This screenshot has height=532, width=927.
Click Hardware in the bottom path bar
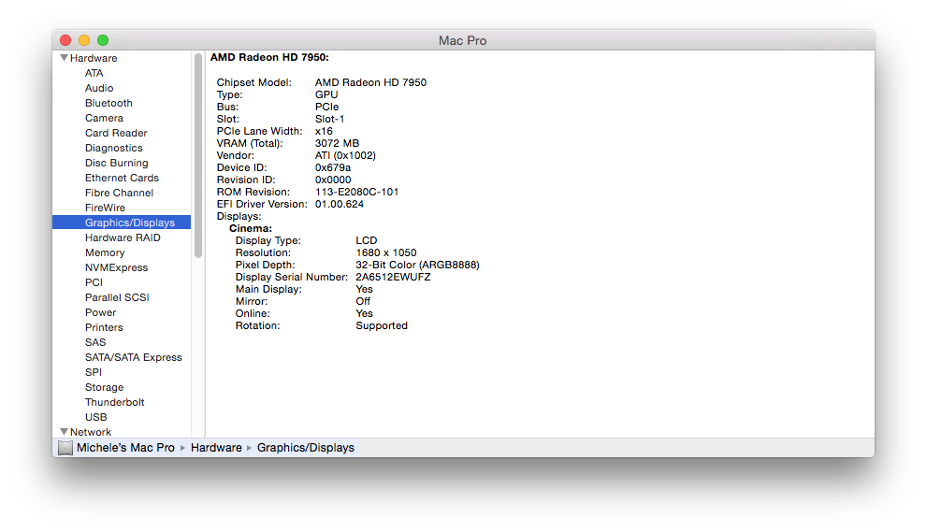pyautogui.click(x=216, y=448)
